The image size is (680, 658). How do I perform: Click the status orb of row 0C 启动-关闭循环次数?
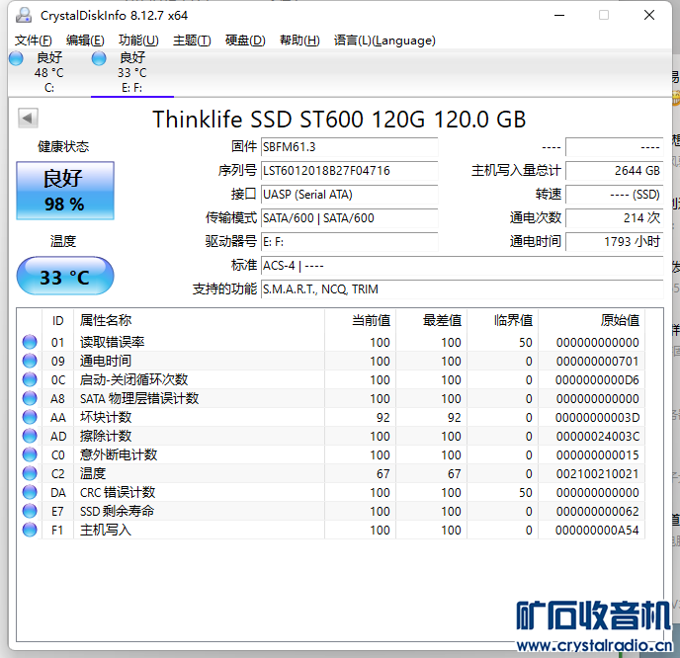[30, 379]
